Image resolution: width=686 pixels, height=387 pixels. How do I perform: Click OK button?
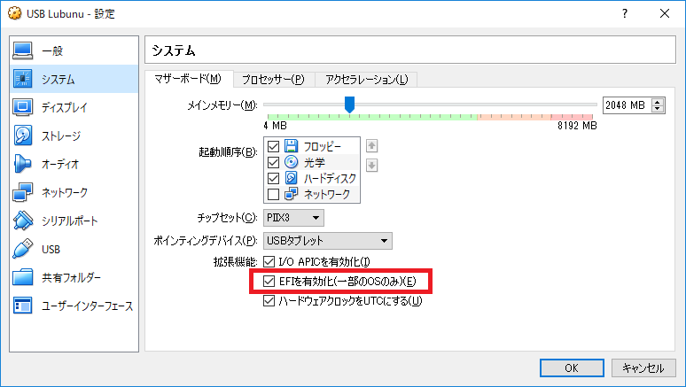coord(572,368)
